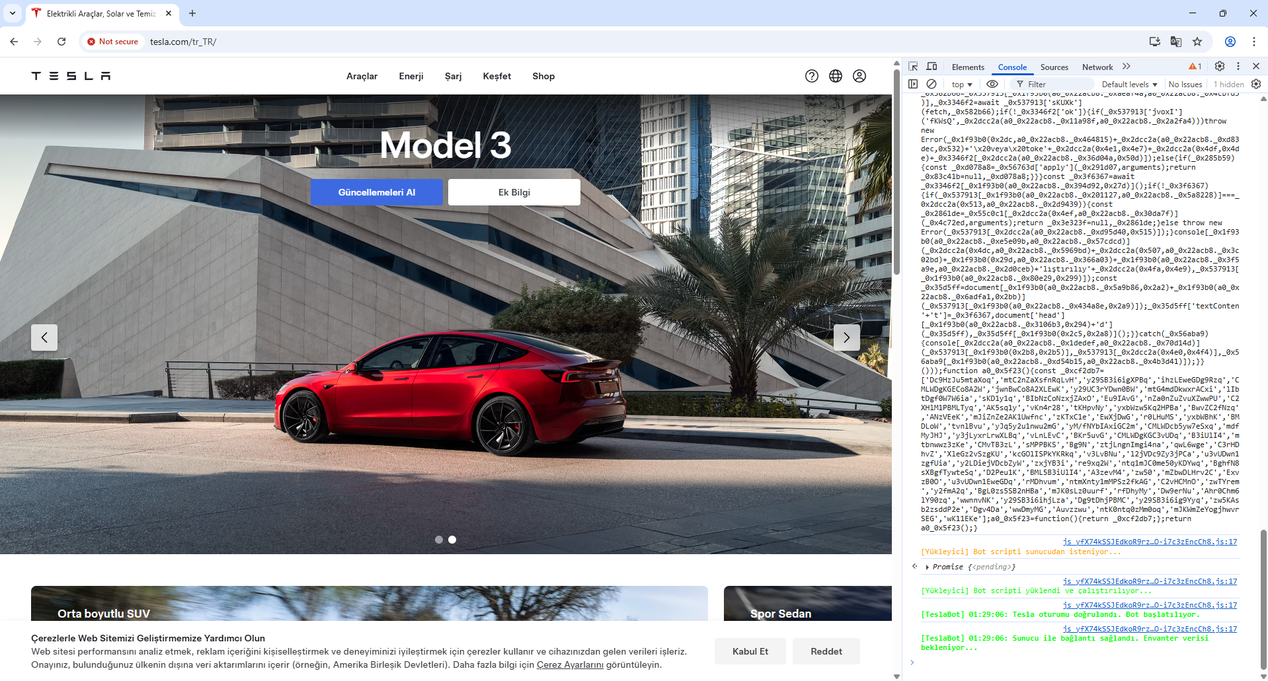This screenshot has height=681, width=1268.
Task: Open the Default levels dropdown
Action: (1129, 84)
